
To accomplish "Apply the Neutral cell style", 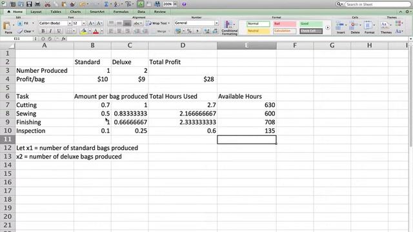I will pyautogui.click(x=258, y=31).
